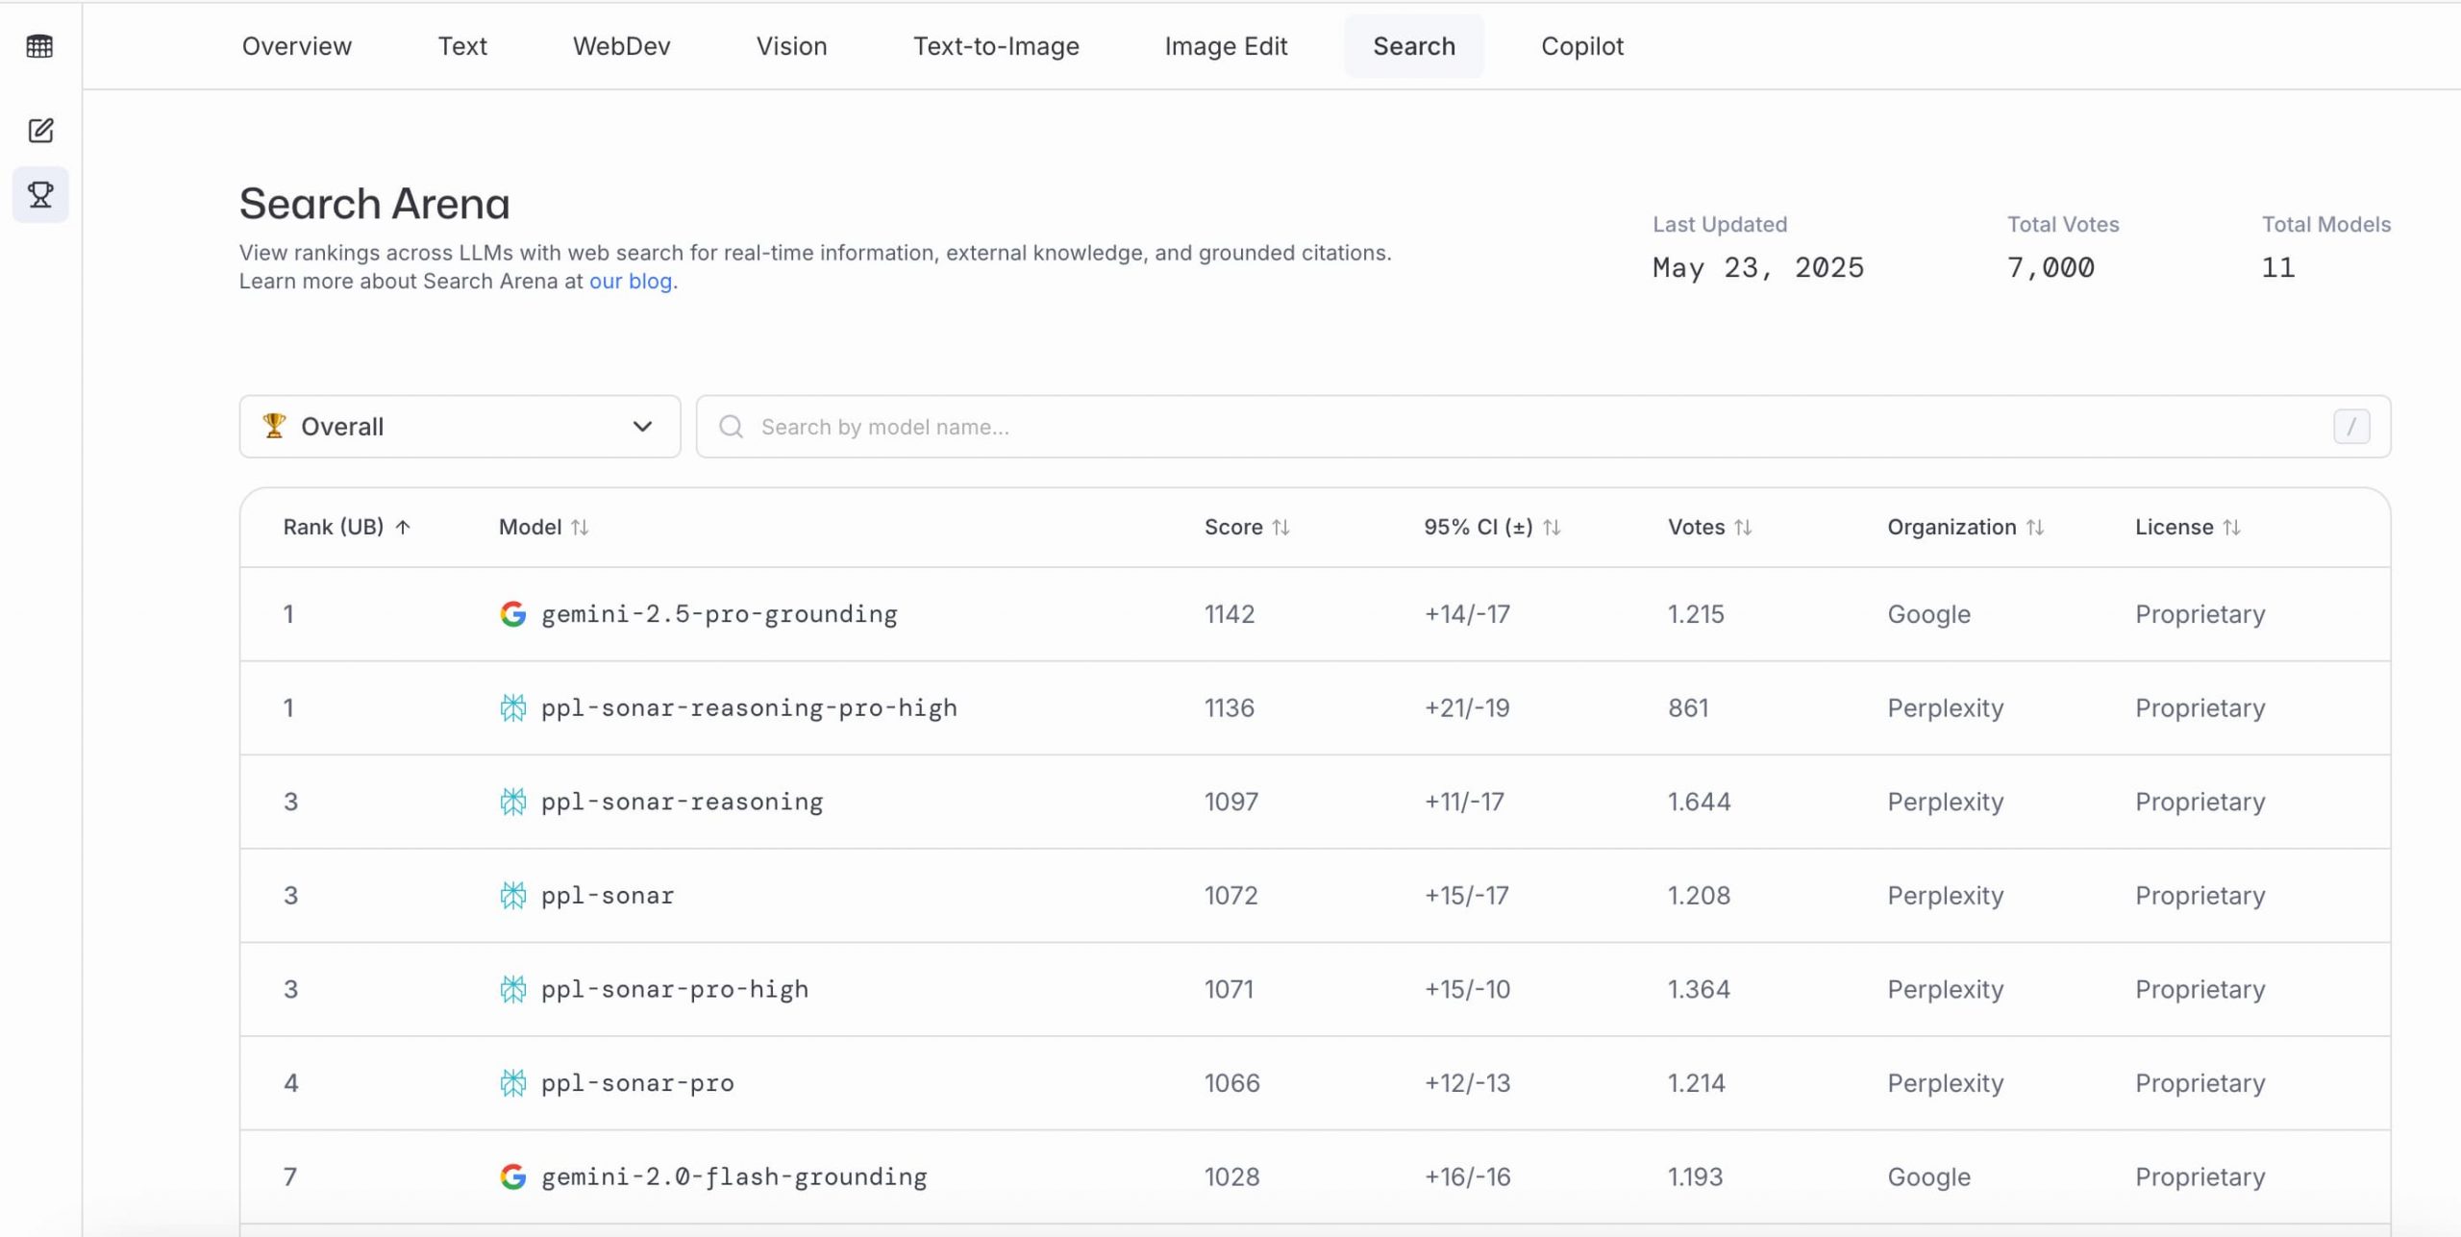Select the Search tab
This screenshot has width=2461, height=1237.
(x=1414, y=46)
